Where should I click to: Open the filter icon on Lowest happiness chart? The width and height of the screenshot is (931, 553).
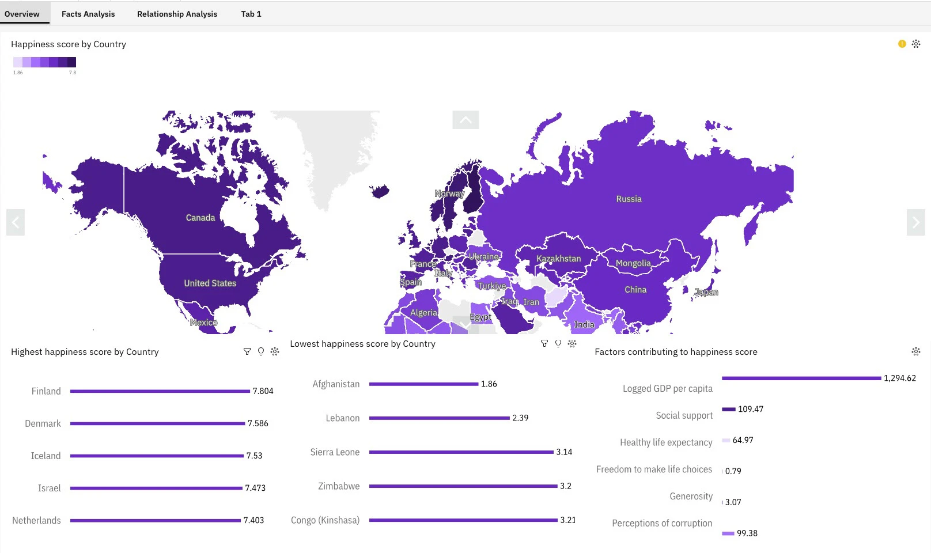point(544,343)
